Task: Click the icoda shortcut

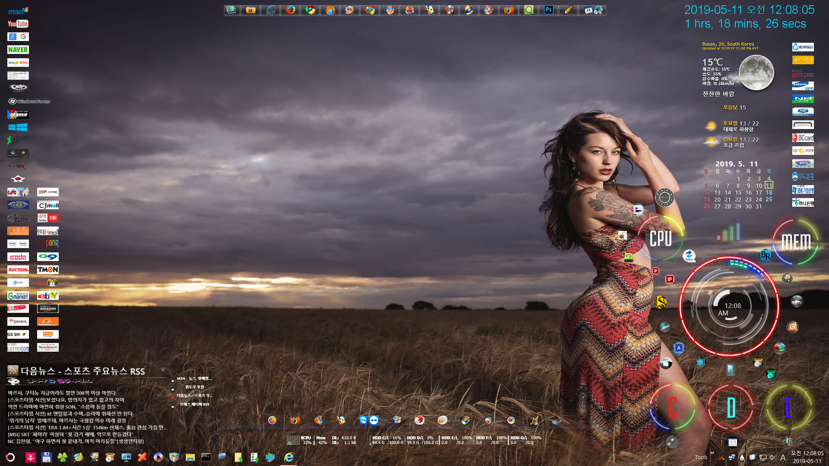Action: [18, 257]
